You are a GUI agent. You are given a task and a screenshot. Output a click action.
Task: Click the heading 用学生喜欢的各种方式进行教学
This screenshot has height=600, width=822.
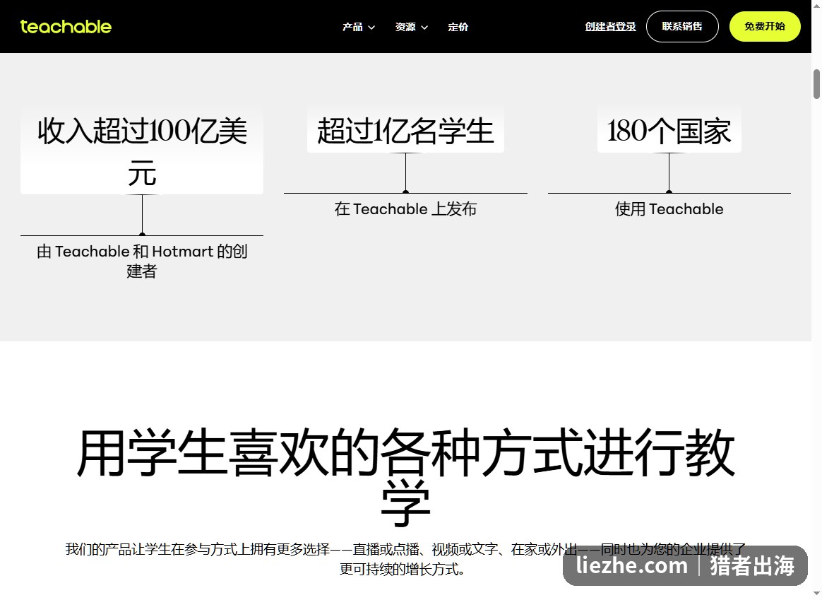(405, 477)
